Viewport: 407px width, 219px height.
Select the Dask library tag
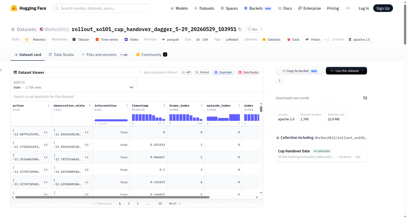point(293,39)
